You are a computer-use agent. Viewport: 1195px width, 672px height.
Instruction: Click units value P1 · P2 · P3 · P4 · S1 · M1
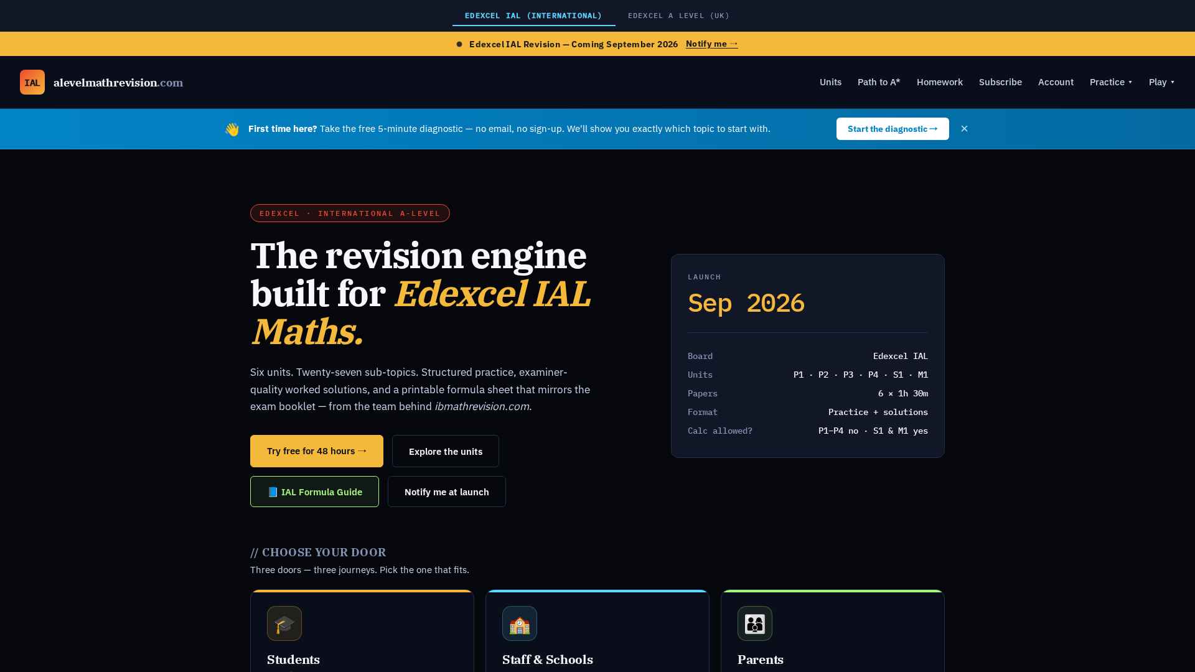(860, 375)
